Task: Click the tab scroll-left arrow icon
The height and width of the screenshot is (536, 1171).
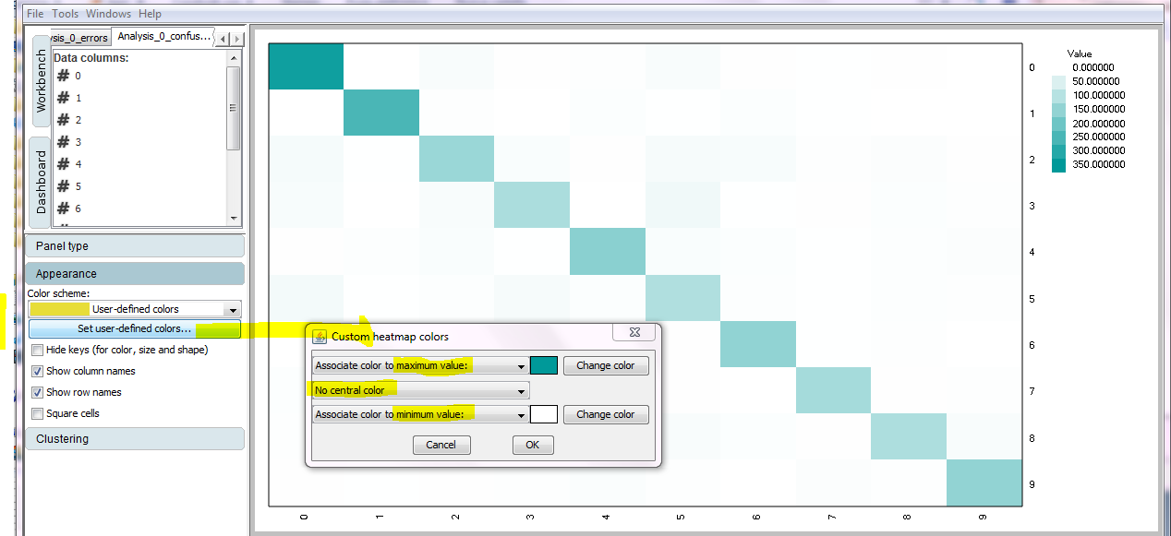Action: [x=223, y=38]
